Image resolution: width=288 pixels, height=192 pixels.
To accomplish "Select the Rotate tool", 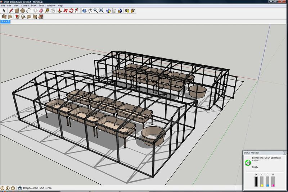I will 71,11.
